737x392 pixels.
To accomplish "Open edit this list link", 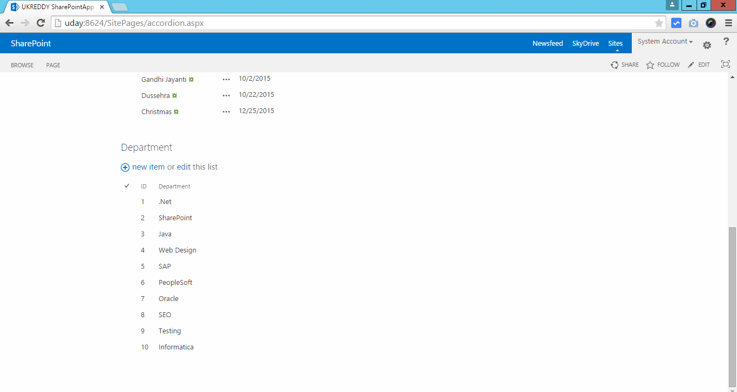I will pos(183,167).
